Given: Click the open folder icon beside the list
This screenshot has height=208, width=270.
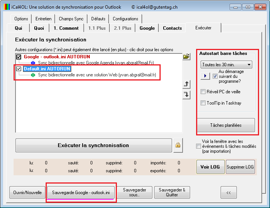Looking at the screenshot, I should pyautogui.click(x=186, y=56).
